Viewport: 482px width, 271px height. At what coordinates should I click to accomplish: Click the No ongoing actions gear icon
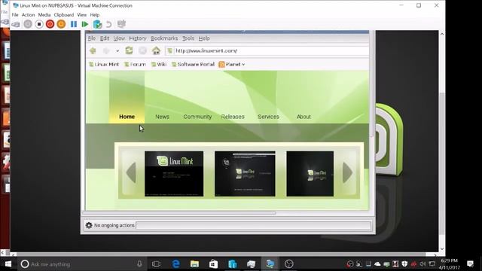pos(89,225)
